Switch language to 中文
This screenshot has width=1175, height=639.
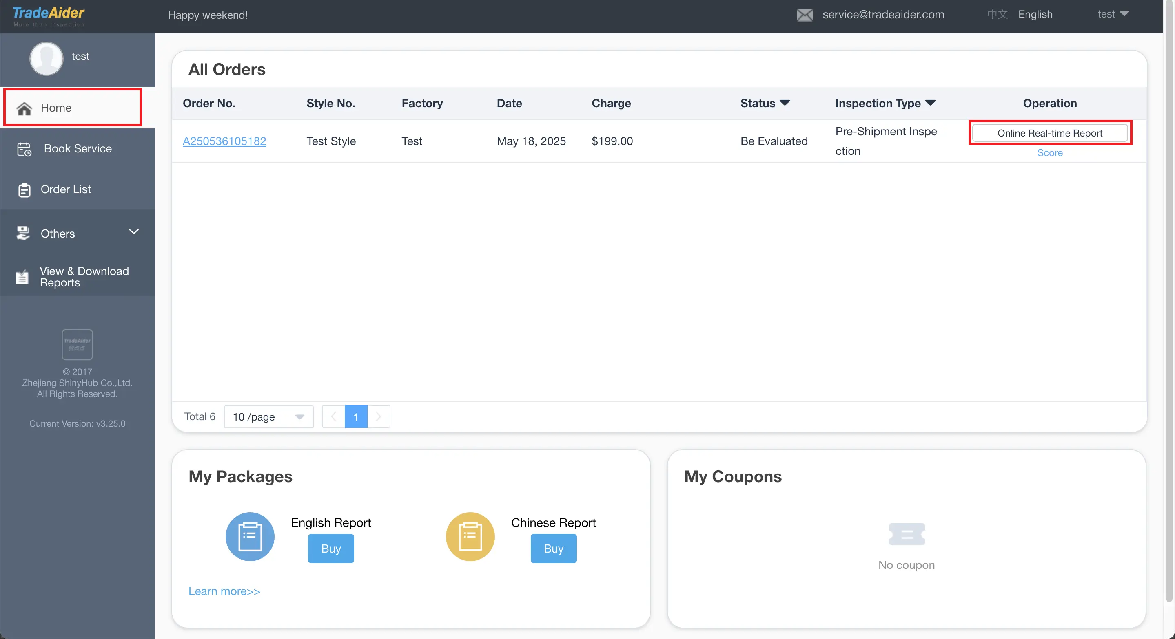click(998, 15)
